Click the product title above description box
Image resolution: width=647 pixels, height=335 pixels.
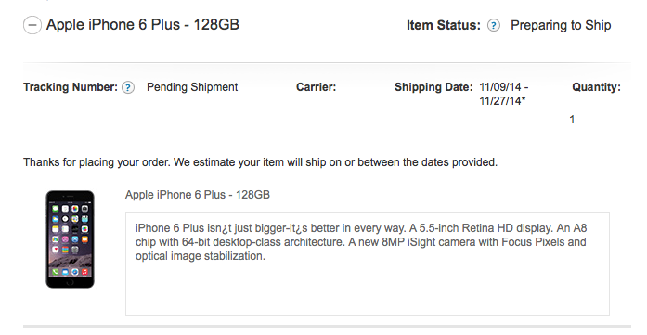[x=198, y=195]
